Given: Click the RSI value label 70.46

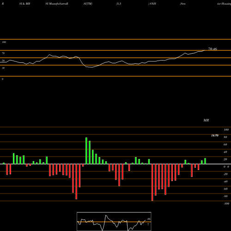Looking at the screenshot, I should point(213,49).
